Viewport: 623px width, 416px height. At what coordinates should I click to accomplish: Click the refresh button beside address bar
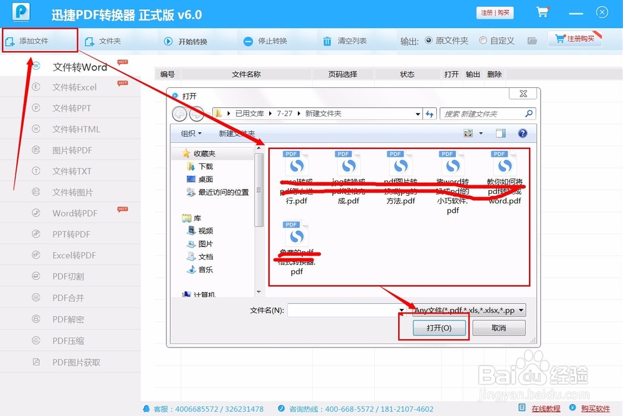pyautogui.click(x=429, y=114)
